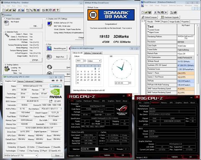Click the New project icon in 3DMark toolbar

pyautogui.click(x=3, y=10)
